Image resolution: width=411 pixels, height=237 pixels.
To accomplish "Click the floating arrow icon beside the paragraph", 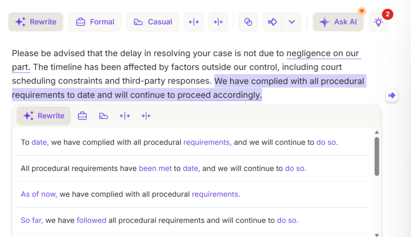I will pyautogui.click(x=392, y=95).
